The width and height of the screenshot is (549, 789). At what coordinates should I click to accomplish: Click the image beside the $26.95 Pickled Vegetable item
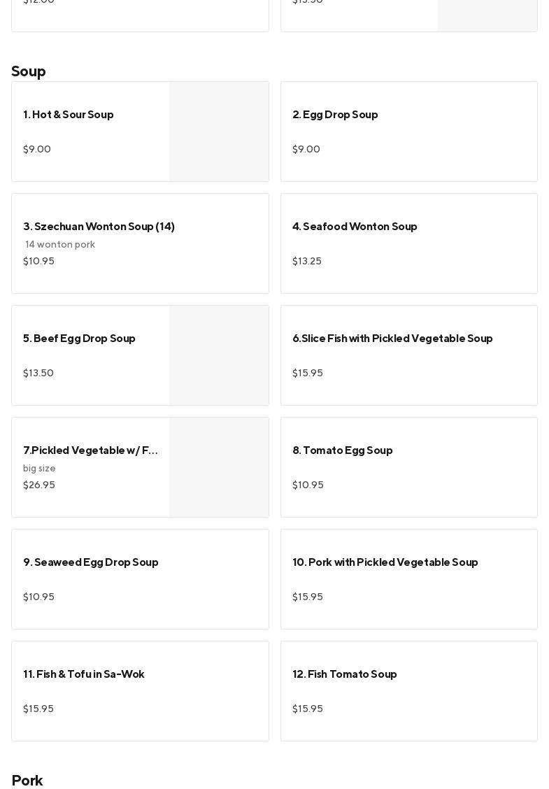coord(219,467)
